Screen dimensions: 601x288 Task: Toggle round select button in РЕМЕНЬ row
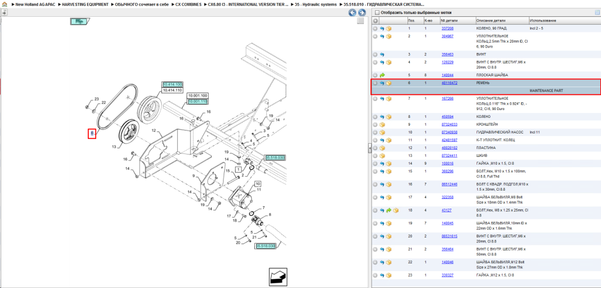coord(376,83)
